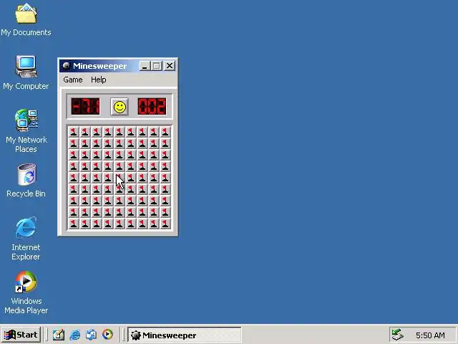This screenshot has width=458, height=344.
Task: Select the My Network Places desktop icon
Action: (26, 130)
